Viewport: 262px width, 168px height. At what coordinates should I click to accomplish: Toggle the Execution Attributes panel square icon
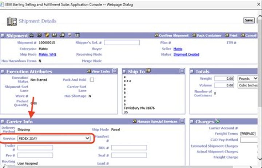3,72
